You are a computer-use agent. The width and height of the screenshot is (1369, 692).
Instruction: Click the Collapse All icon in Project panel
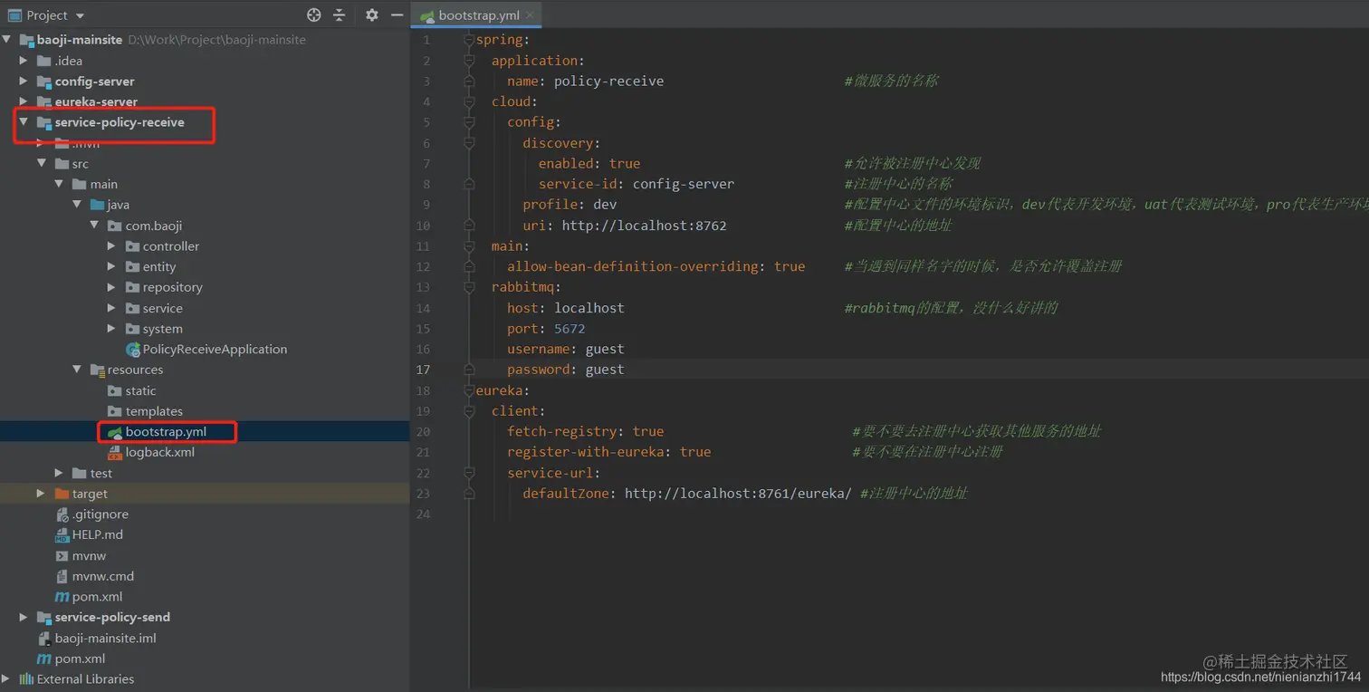(340, 14)
